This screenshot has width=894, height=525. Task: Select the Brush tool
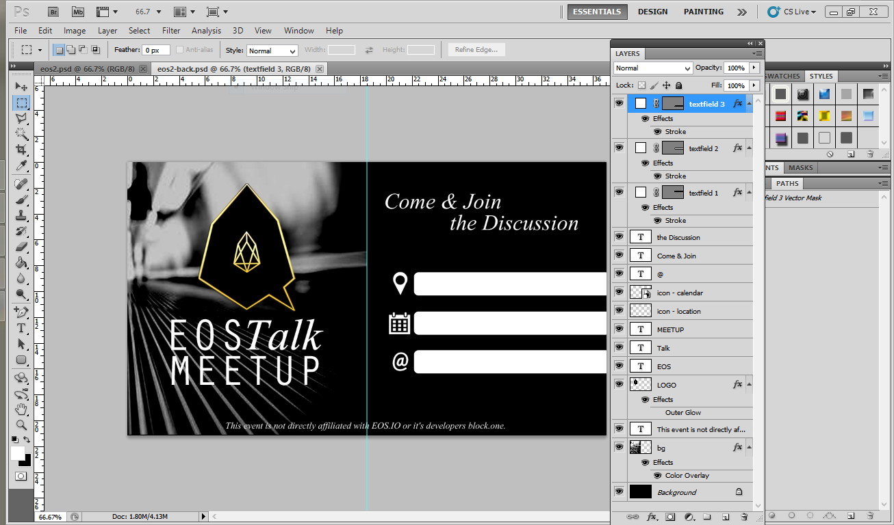[x=21, y=200]
